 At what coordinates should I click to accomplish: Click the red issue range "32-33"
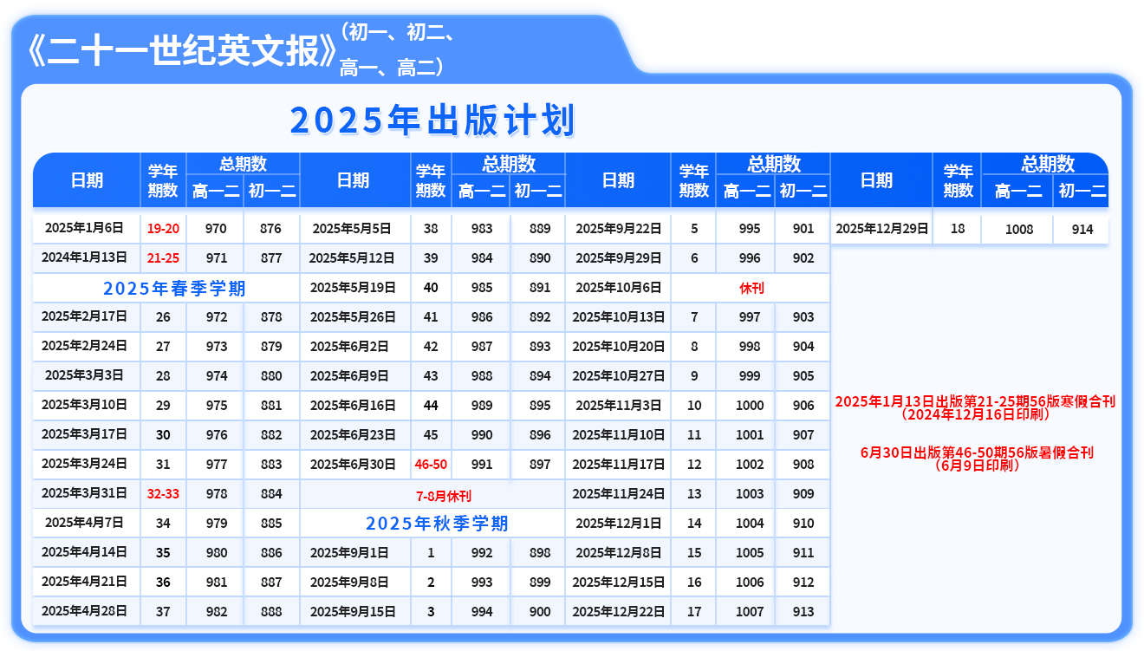163,494
